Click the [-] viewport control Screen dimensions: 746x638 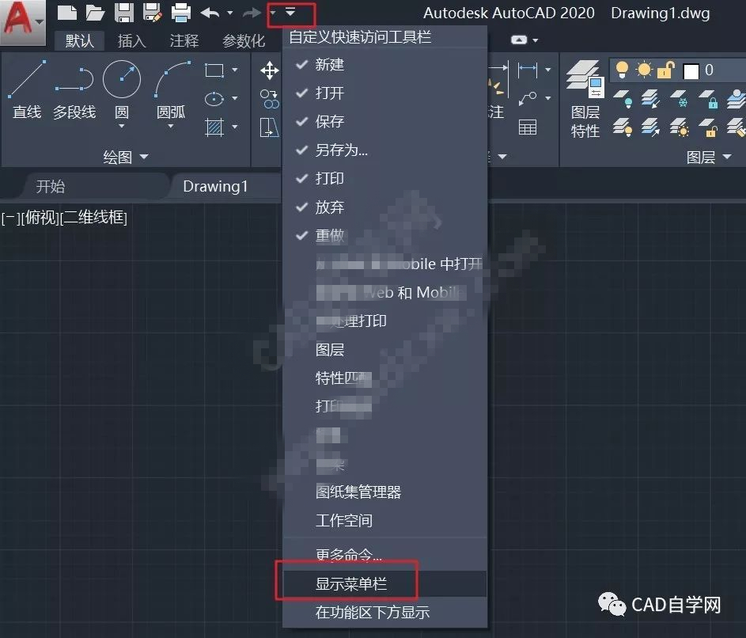[x=11, y=218]
